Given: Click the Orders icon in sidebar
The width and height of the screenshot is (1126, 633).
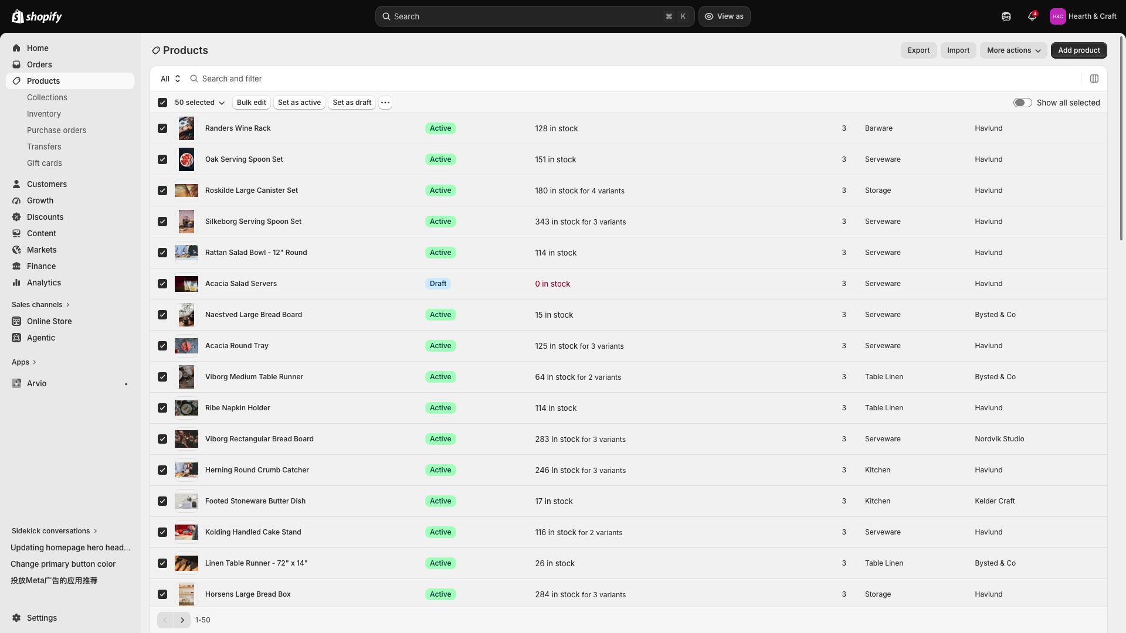Looking at the screenshot, I should [x=16, y=64].
